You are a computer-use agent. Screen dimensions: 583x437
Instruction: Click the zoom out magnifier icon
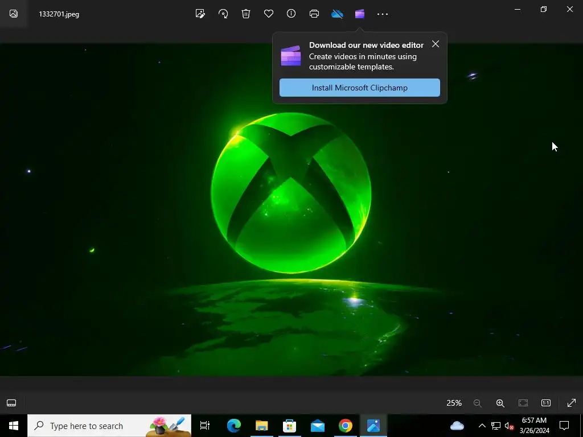coord(478,403)
